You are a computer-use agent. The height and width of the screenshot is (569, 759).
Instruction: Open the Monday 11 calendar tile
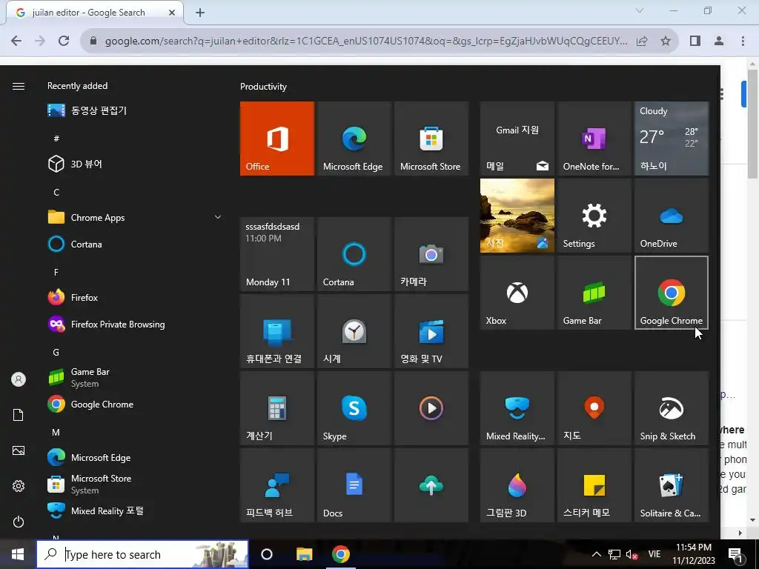tap(277, 254)
